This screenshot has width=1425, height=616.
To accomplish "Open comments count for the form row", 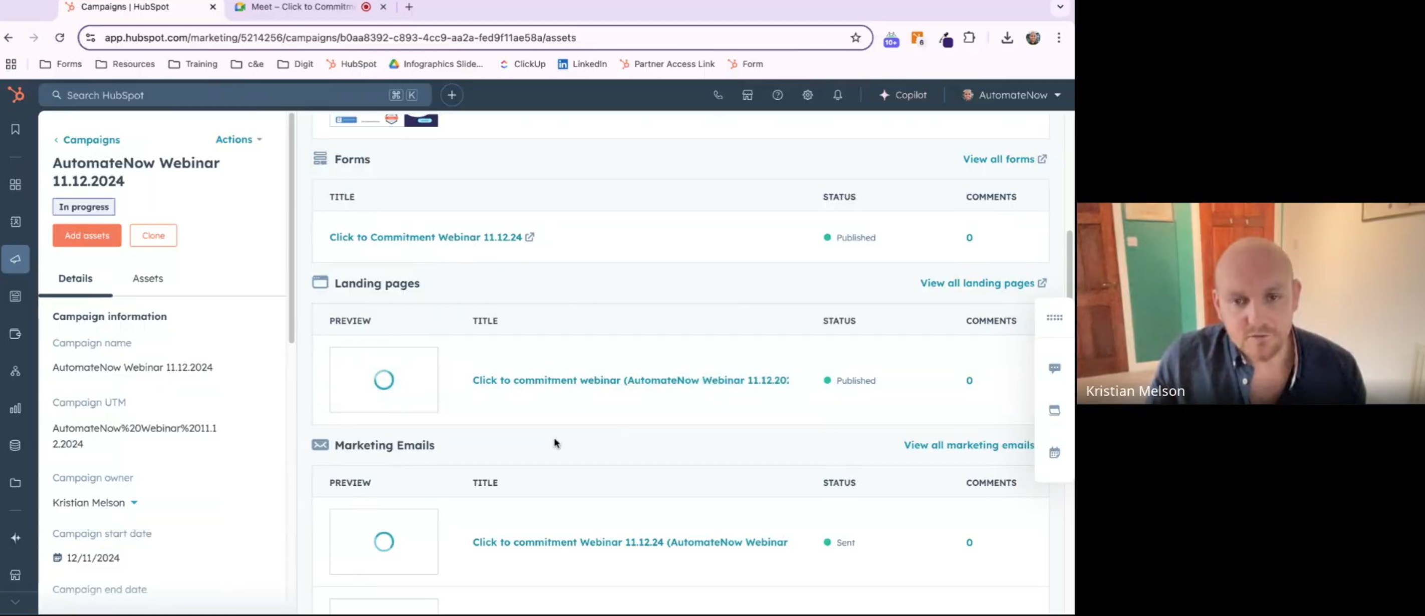I will tap(969, 238).
